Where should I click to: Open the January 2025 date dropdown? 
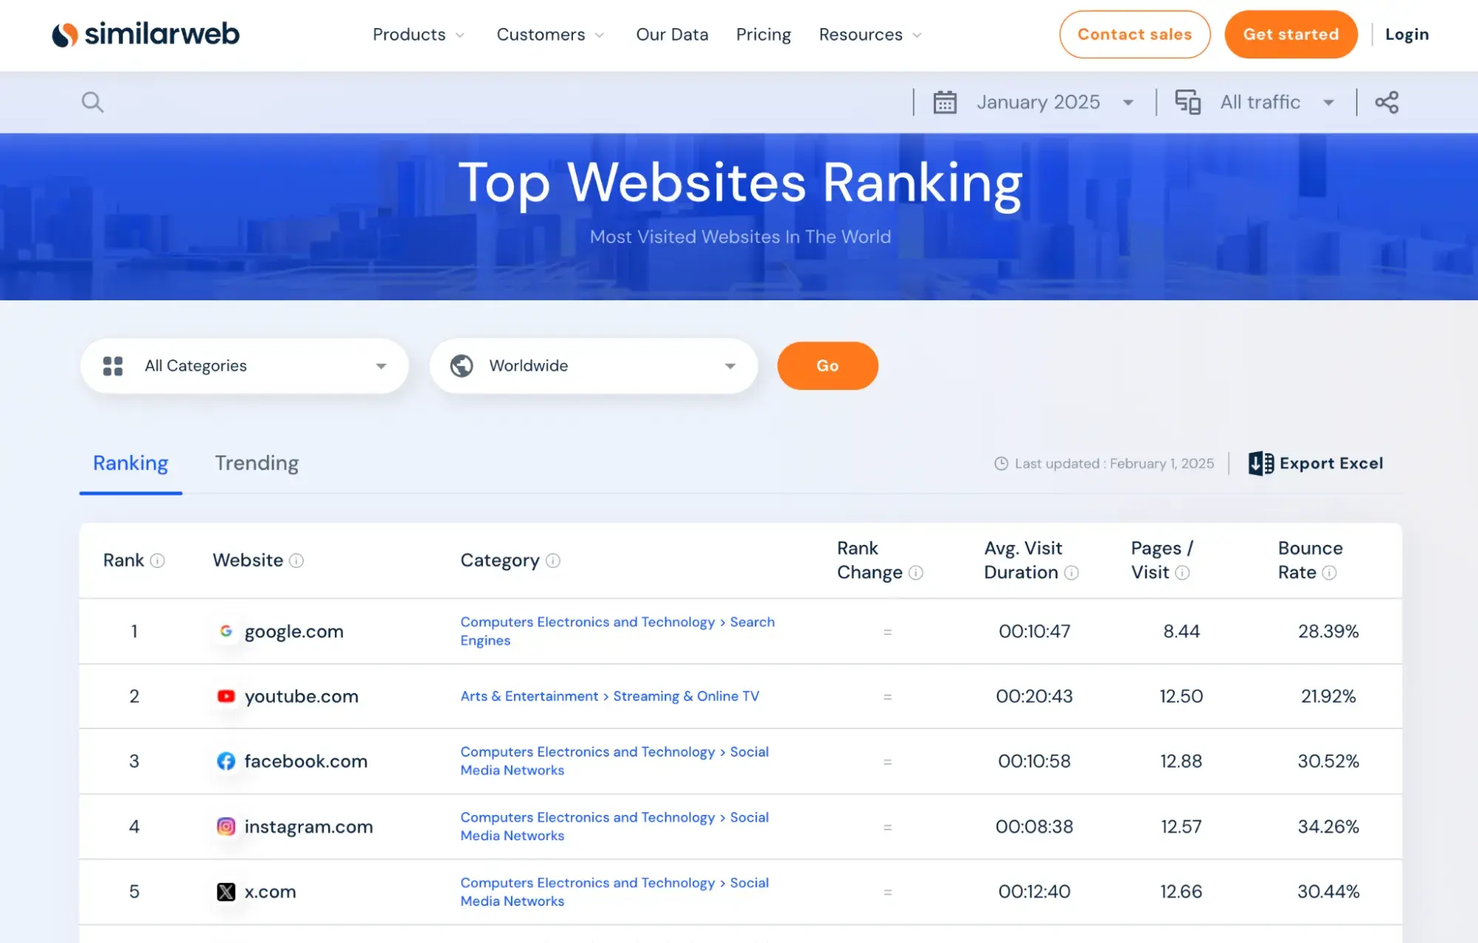[1055, 102]
